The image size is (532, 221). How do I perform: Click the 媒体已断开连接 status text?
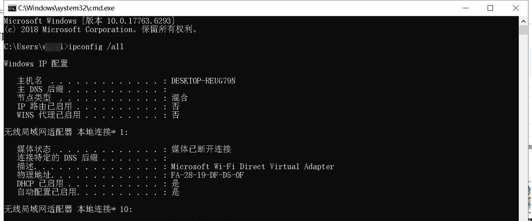pyautogui.click(x=201, y=149)
